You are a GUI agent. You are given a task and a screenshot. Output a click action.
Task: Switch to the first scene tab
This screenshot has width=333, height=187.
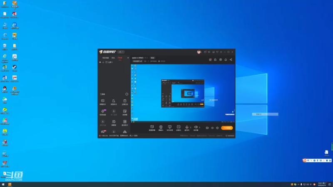[x=106, y=58]
